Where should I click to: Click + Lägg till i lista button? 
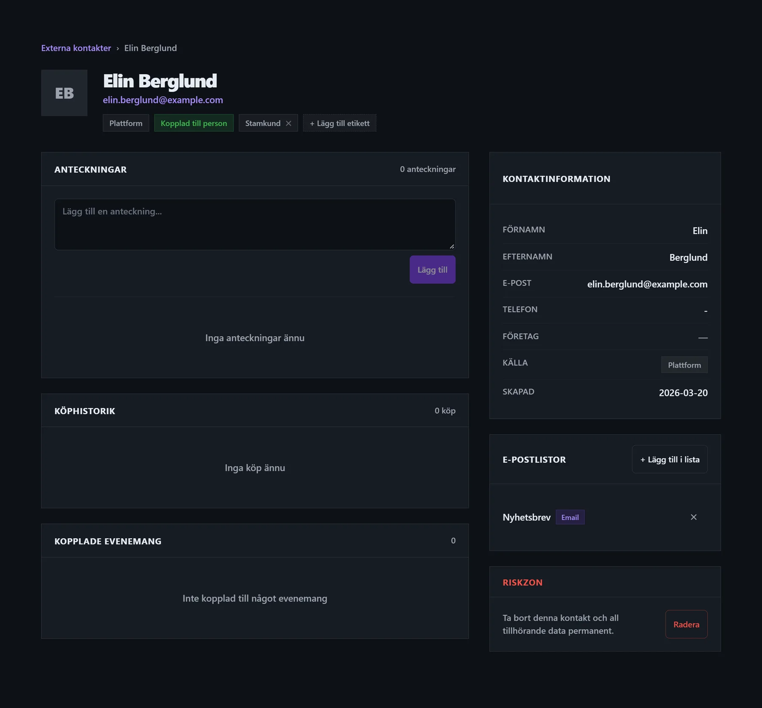(670, 459)
